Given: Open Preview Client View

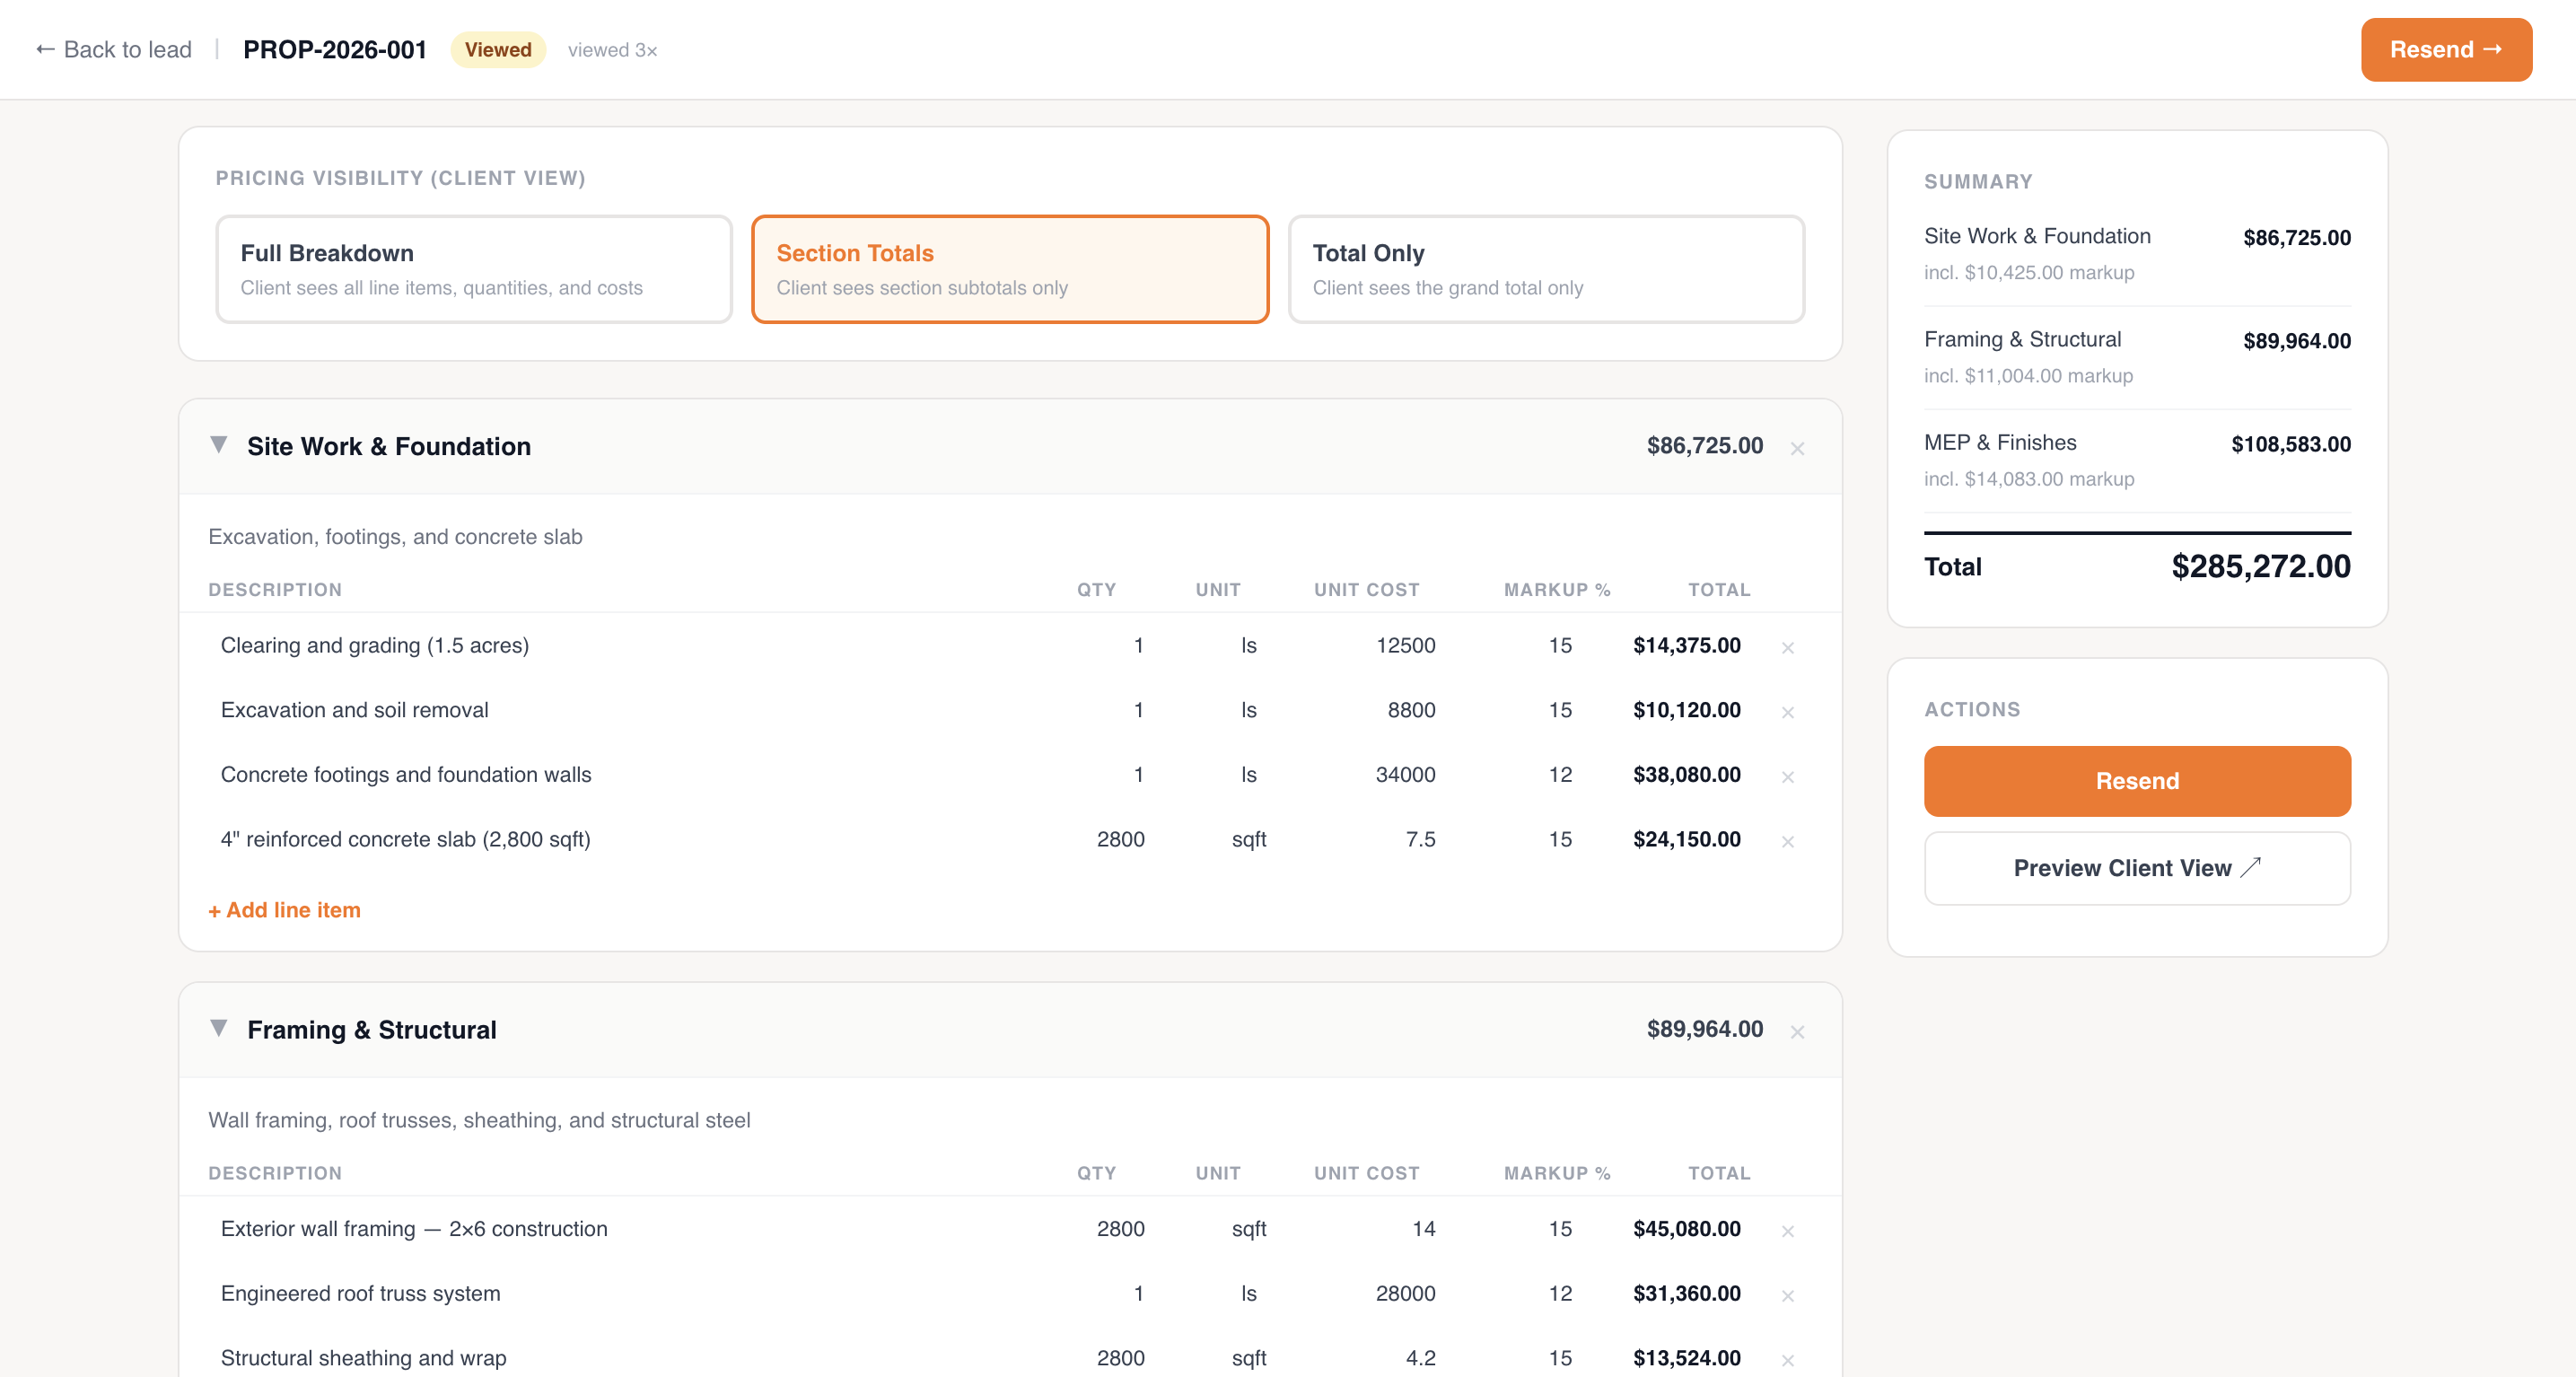Looking at the screenshot, I should point(2137,868).
